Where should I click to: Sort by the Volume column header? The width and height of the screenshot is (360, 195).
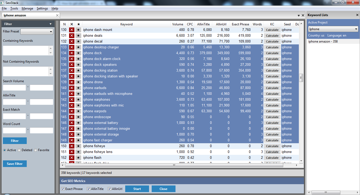(x=178, y=24)
